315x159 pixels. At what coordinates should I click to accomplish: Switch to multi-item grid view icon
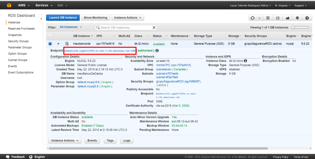(x=278, y=18)
